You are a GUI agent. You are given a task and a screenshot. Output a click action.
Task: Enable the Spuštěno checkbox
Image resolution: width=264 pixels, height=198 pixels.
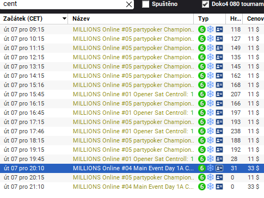145,4
